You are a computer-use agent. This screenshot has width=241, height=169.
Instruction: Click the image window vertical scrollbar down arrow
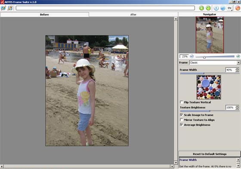[x=176, y=163]
